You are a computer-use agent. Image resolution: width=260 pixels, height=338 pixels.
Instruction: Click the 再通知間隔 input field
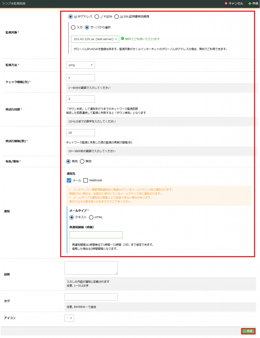[x=96, y=235]
